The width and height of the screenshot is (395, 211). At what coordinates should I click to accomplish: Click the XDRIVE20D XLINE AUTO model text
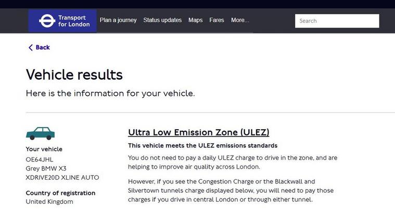click(x=62, y=178)
